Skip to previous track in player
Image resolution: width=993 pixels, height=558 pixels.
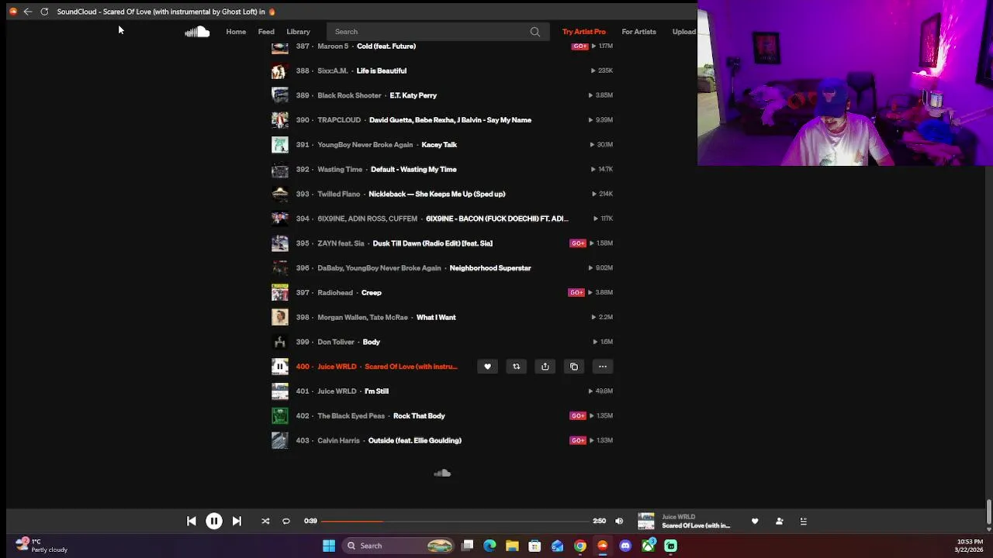point(192,522)
